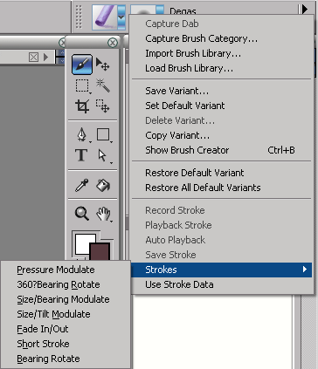Select the Paint Bucket tool

pos(103,186)
